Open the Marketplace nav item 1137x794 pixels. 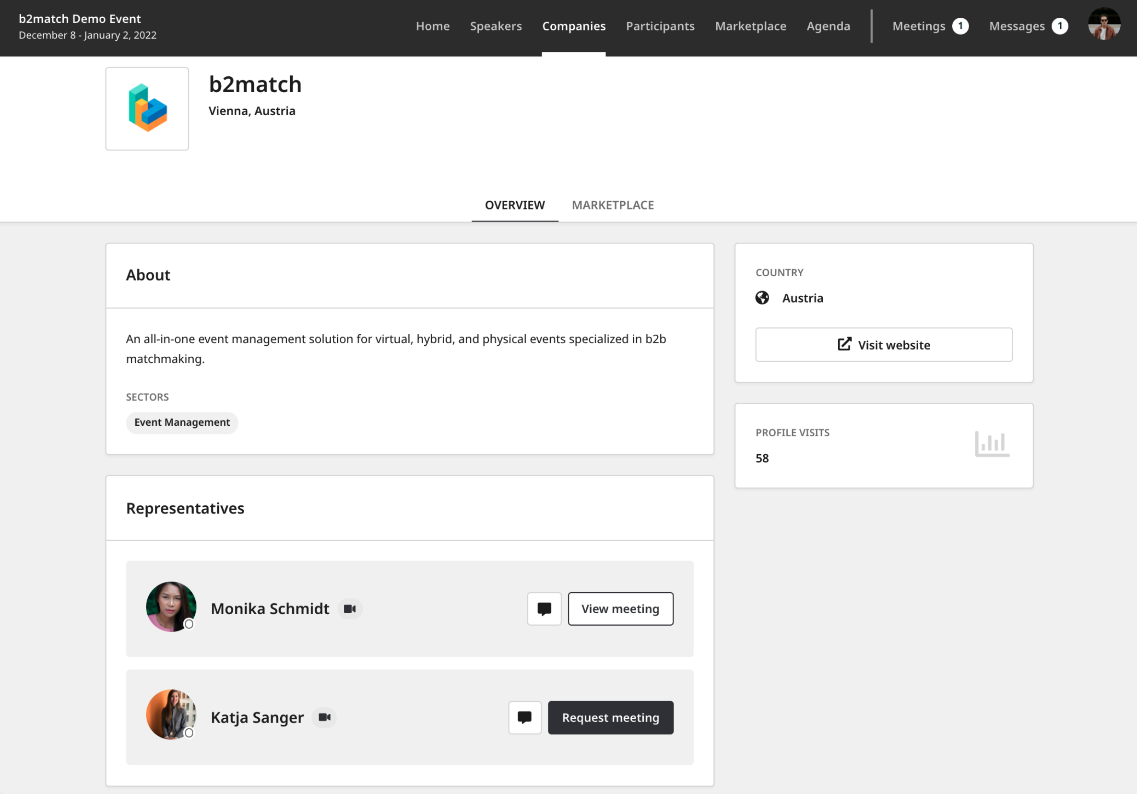coord(751,26)
